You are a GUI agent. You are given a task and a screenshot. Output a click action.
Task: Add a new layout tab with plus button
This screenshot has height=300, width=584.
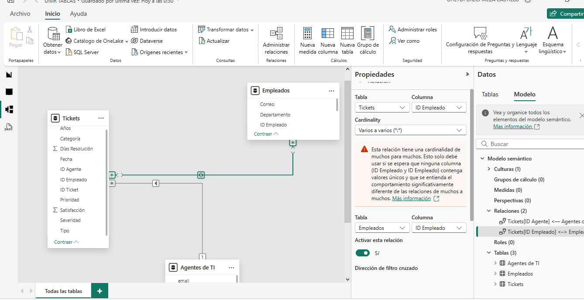pyautogui.click(x=100, y=291)
